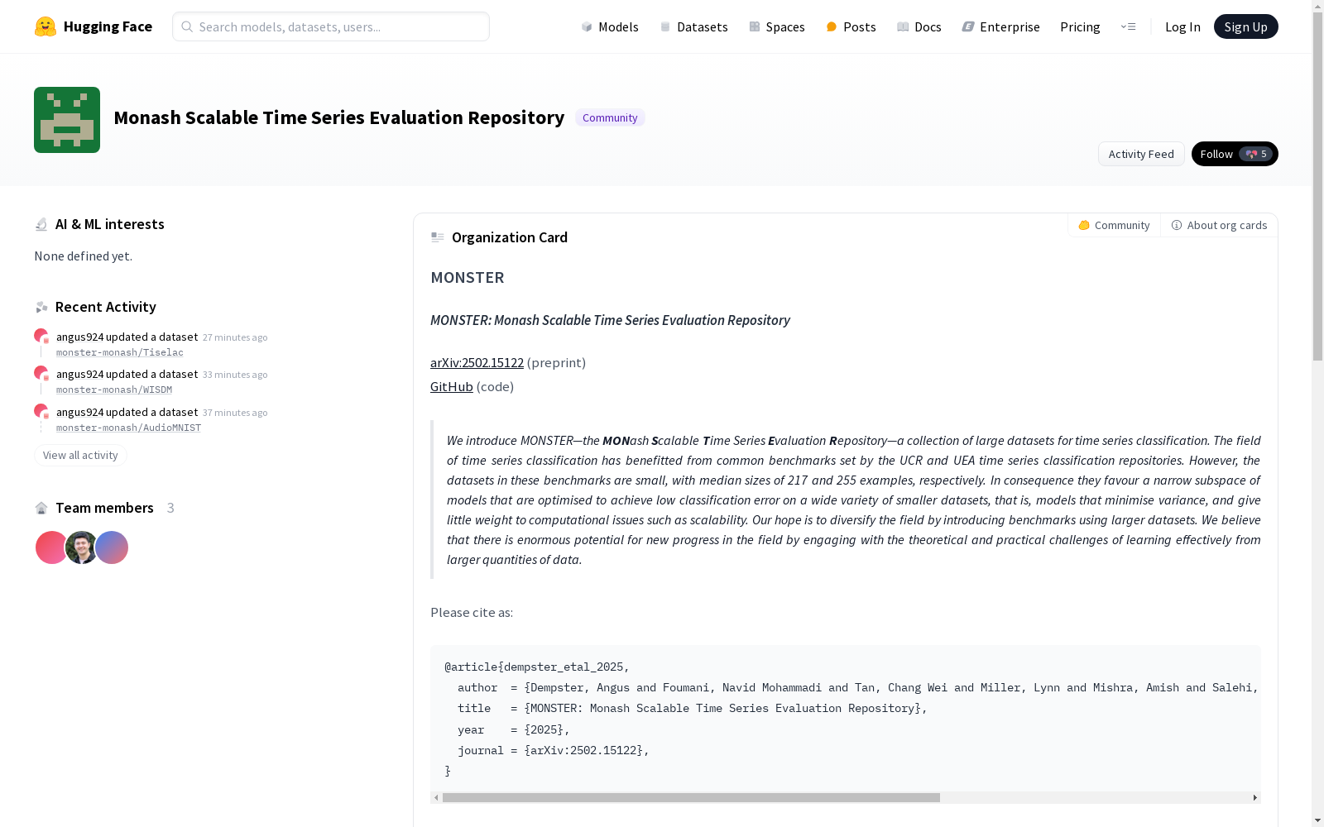Click the search magnifier icon
1324x827 pixels.
[187, 26]
